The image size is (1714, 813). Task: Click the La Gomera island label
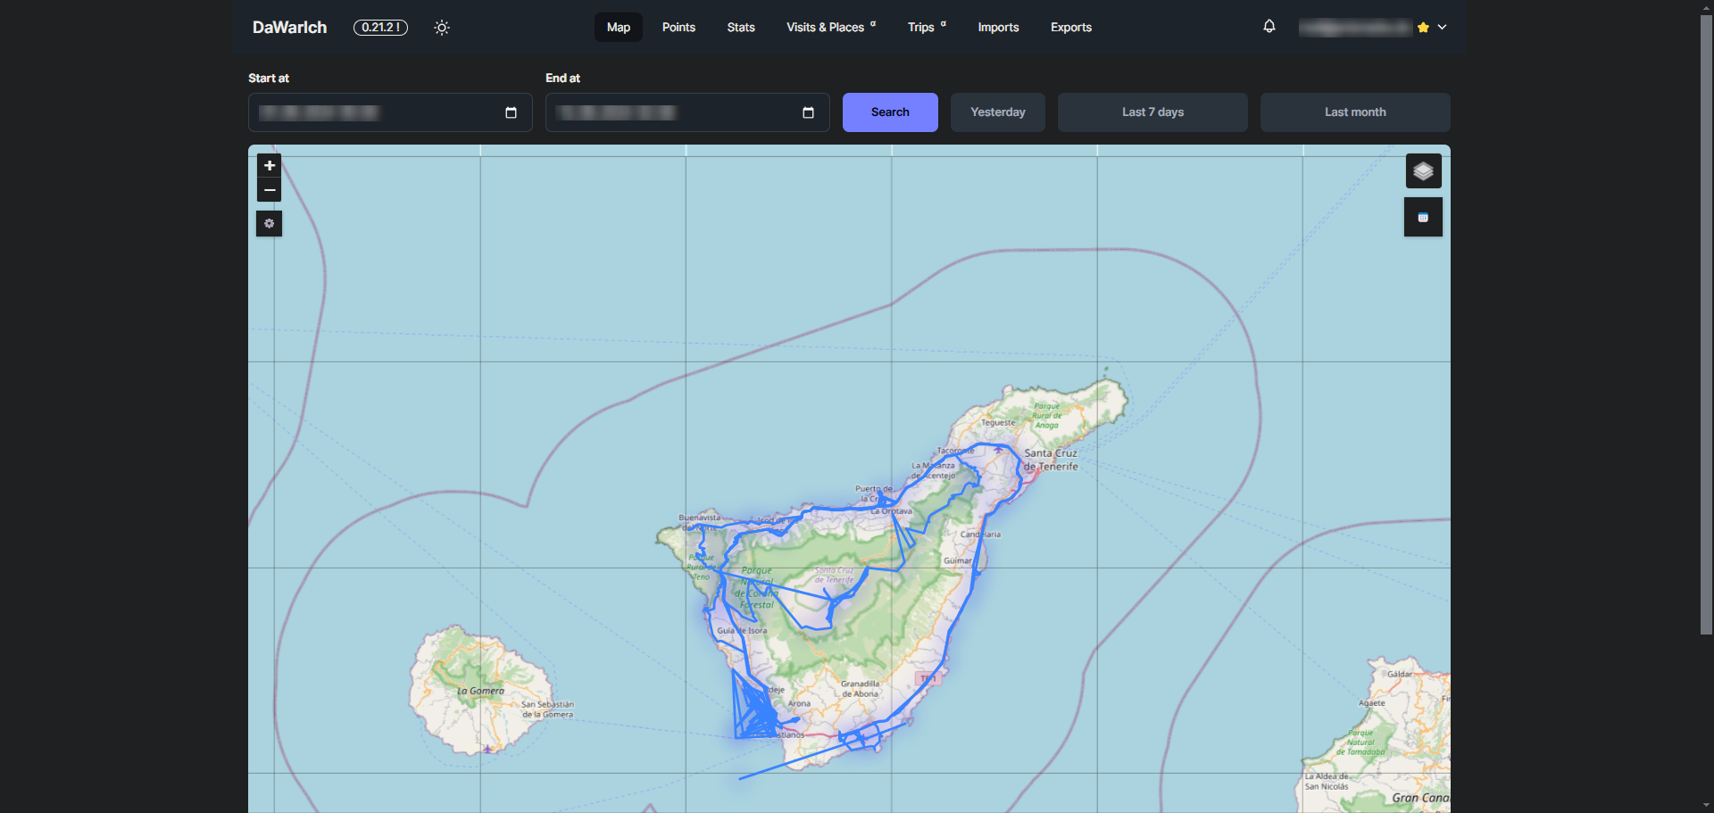[x=480, y=691]
